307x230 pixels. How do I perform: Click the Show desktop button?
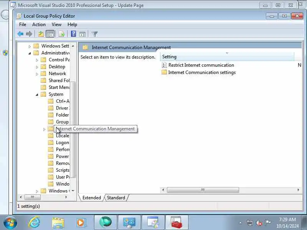click(304, 222)
